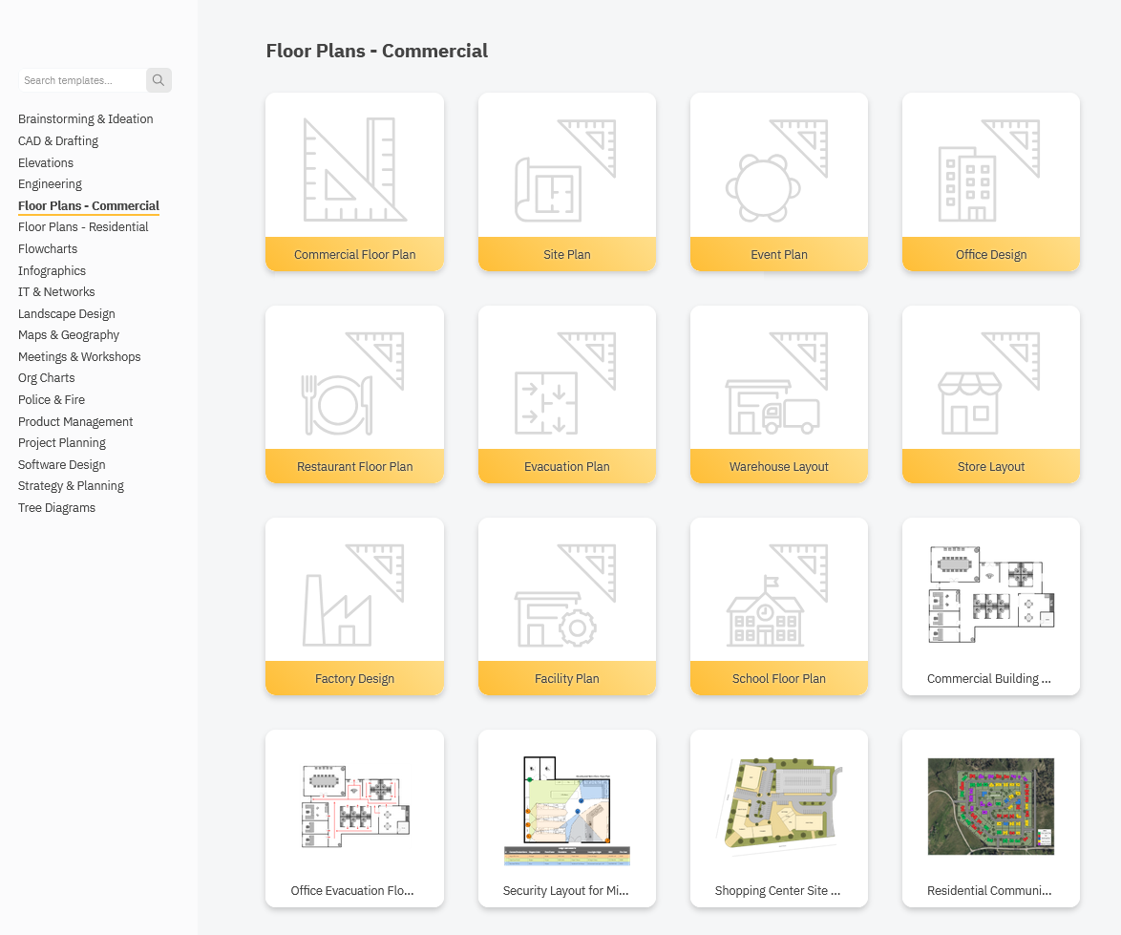The width and height of the screenshot is (1121, 935).
Task: Go to IT & Networks category
Action: point(56,292)
